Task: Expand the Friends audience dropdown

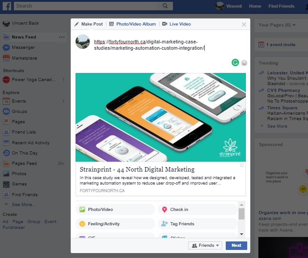Action: [x=205, y=245]
